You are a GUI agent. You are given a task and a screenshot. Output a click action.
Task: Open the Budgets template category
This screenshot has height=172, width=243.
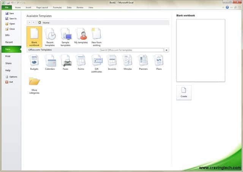click(34, 62)
